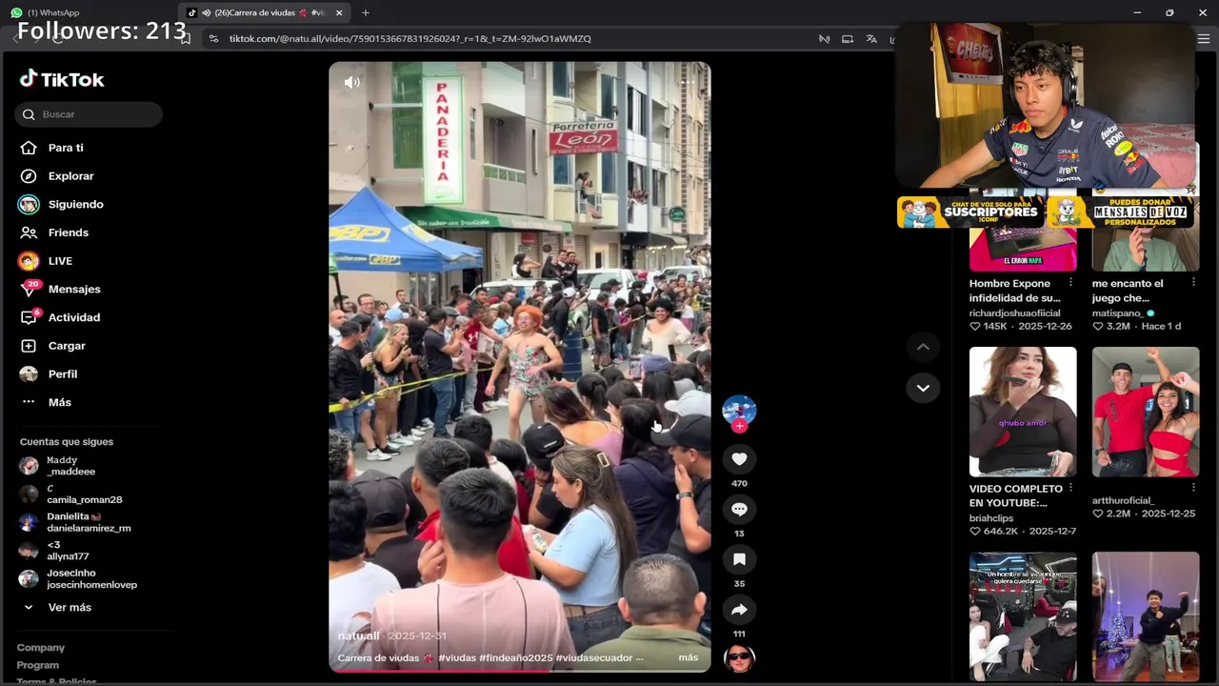Open the Program footer section

(x=37, y=665)
